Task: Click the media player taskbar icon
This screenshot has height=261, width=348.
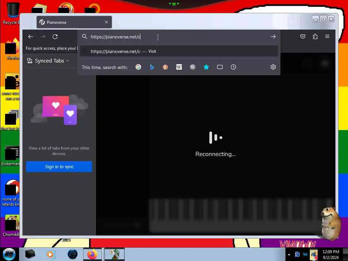Action: click(50, 254)
